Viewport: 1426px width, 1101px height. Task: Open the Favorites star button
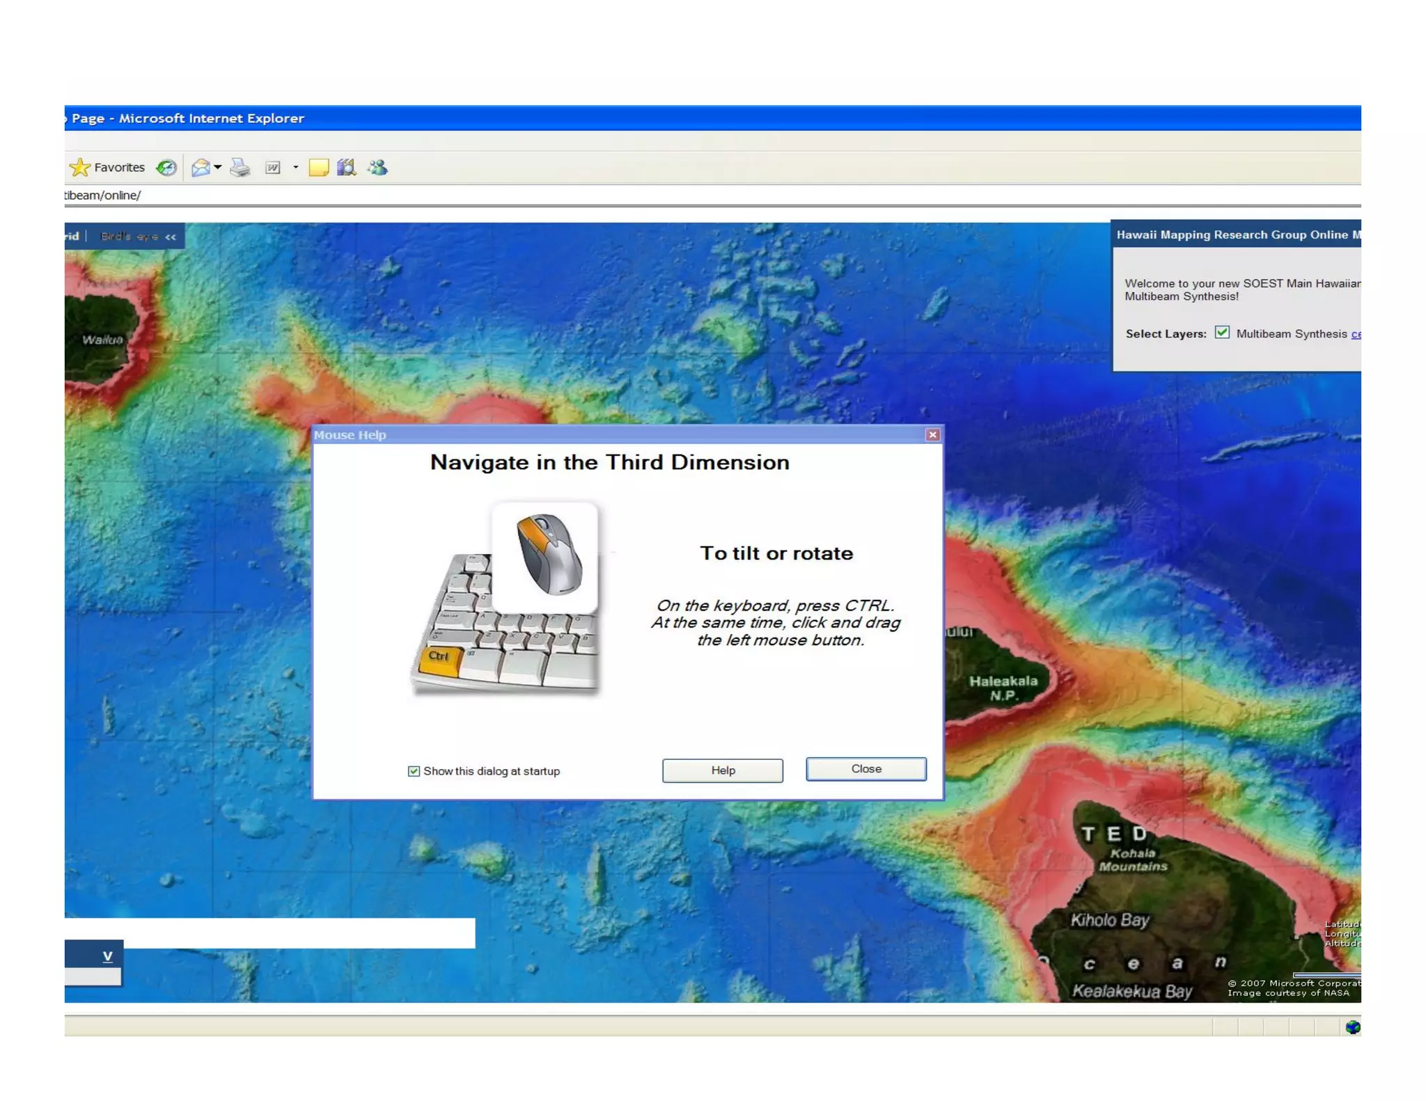(x=107, y=168)
